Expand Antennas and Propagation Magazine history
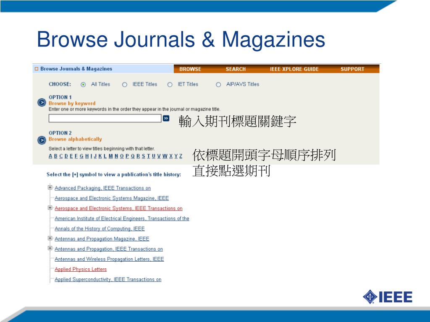 50,238
